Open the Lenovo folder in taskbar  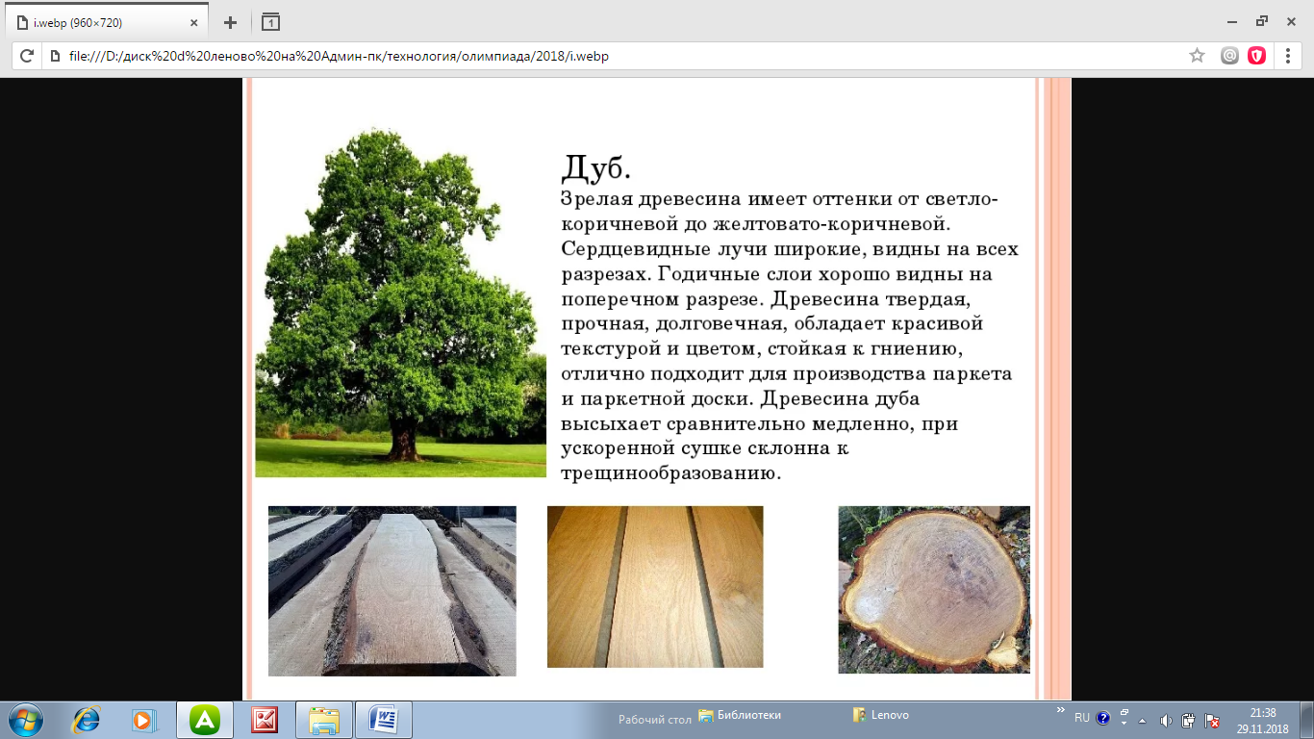pos(880,715)
